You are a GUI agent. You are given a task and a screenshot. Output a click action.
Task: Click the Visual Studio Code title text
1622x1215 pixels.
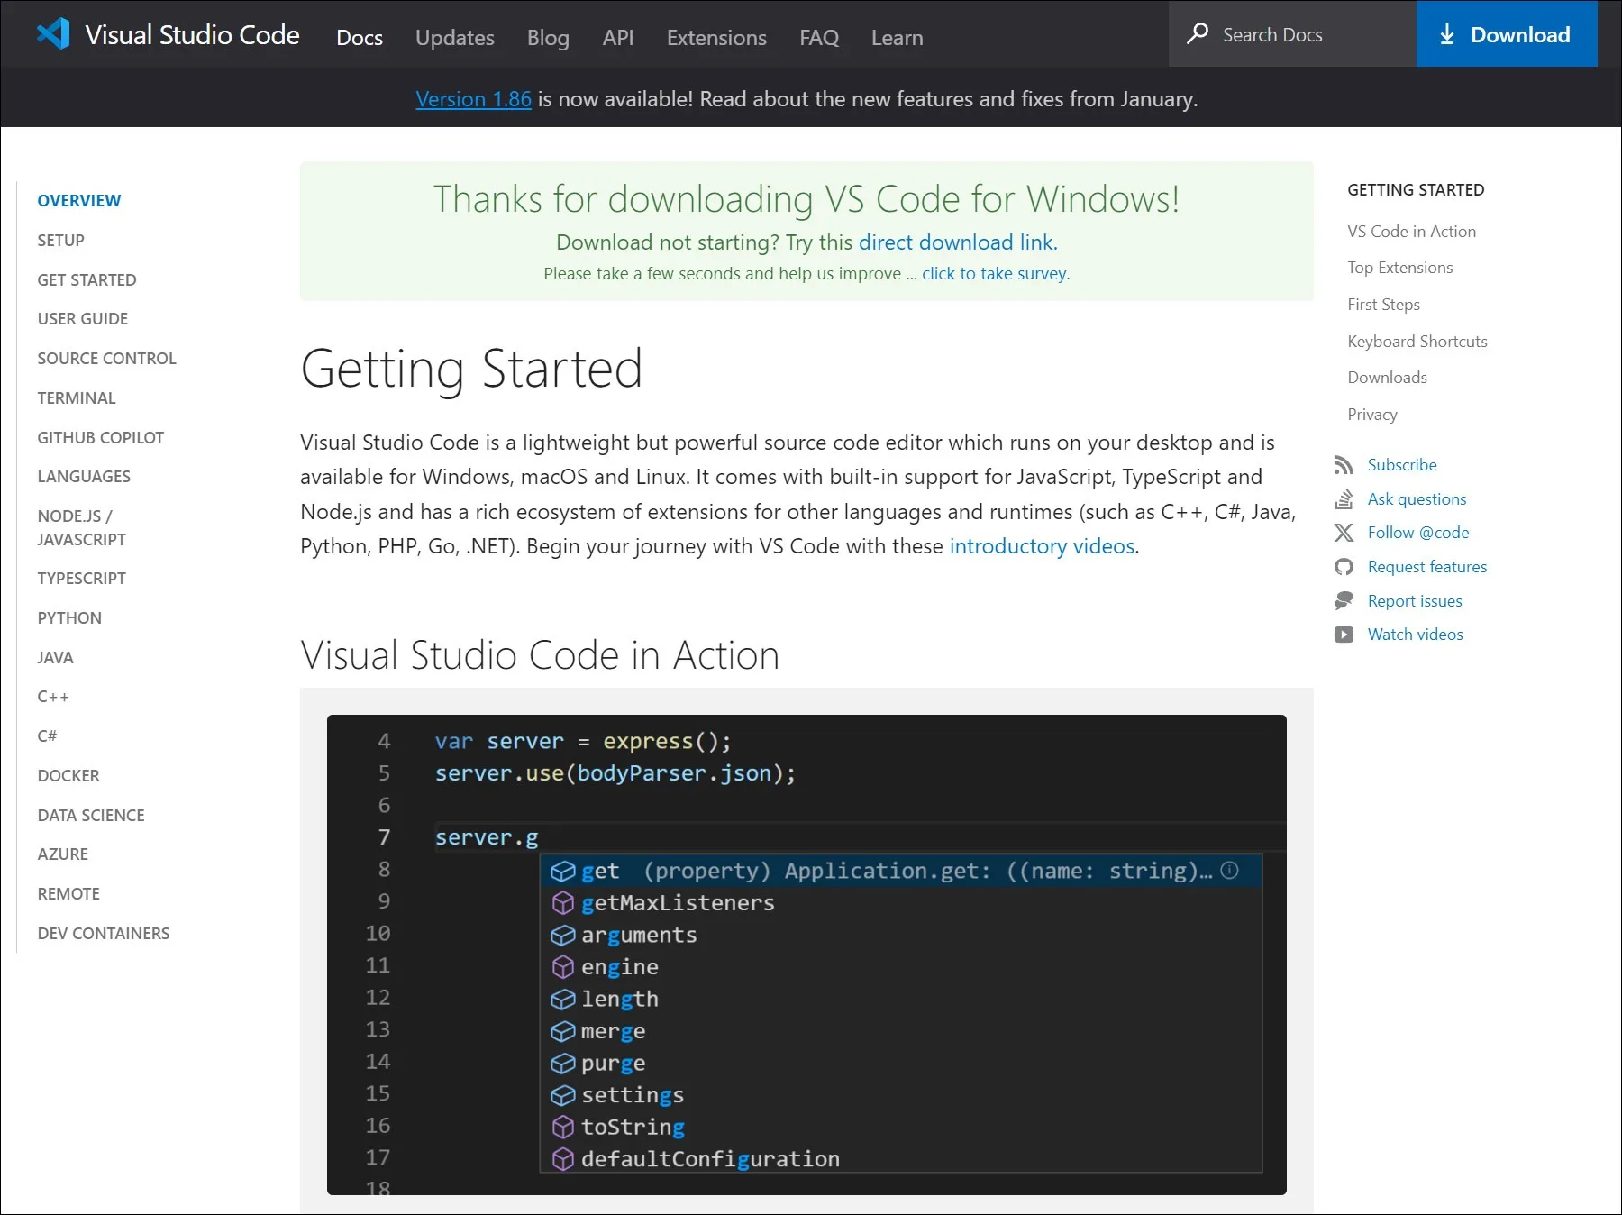pos(192,34)
